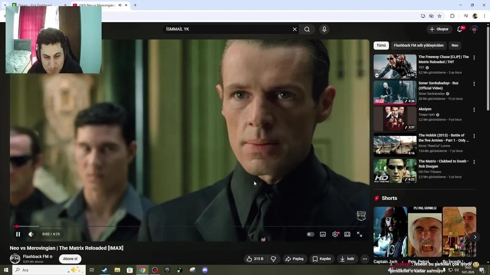
Task: Download the video with İndir
Action: point(347,259)
